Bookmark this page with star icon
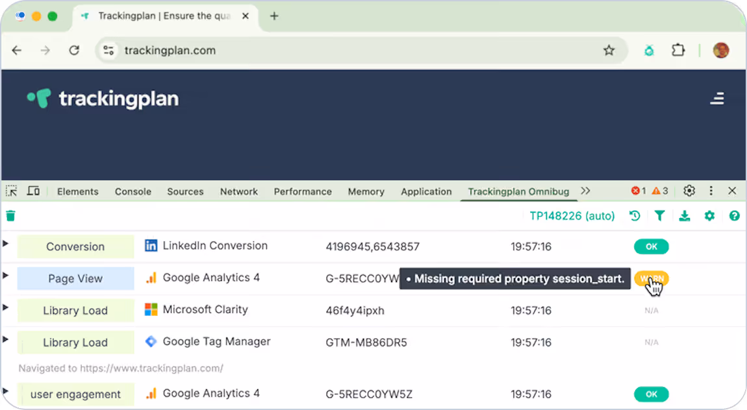 [x=609, y=51]
